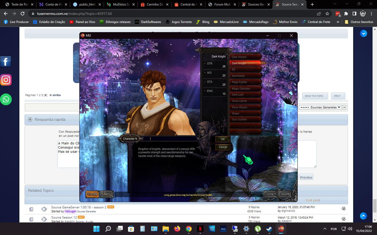Go back in the browser
Image resolution: width=377 pixels, height=235 pixels.
point(6,14)
